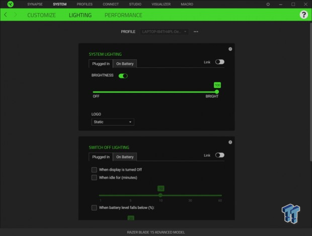Open the Macro top tab
Screen dimensions: 312x236
[x=187, y=4]
